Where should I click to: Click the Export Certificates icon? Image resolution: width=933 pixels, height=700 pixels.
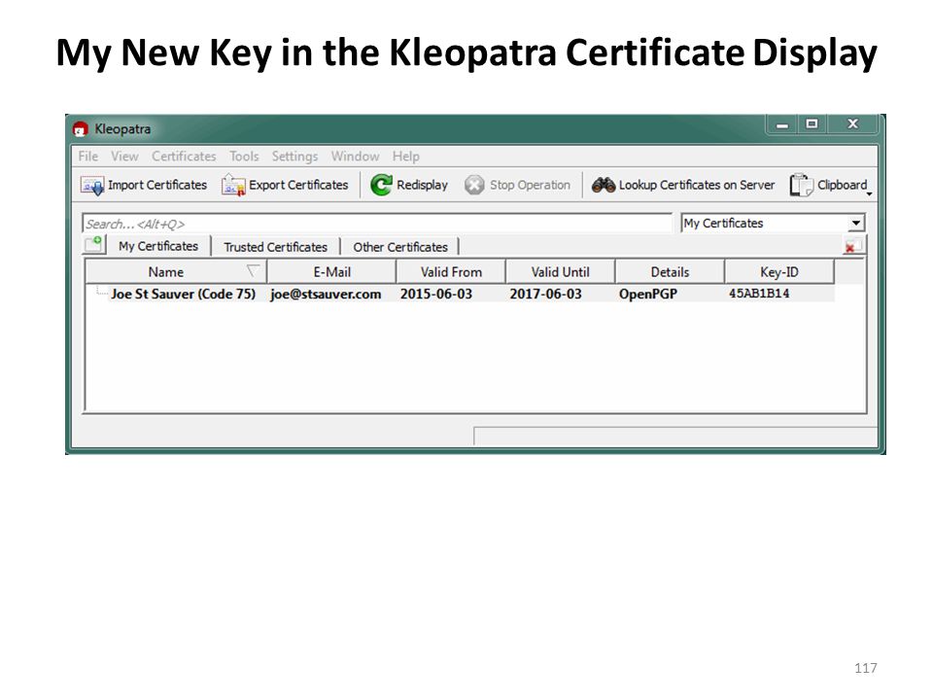[233, 186]
